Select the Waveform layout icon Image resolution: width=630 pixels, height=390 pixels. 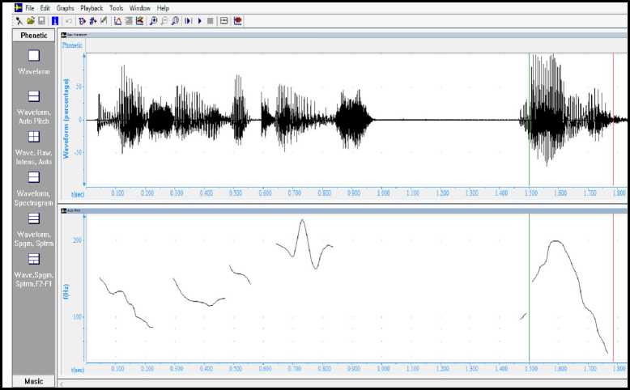point(34,56)
